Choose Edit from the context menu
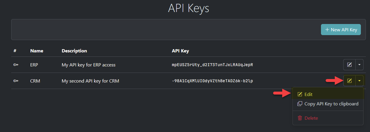 point(308,94)
